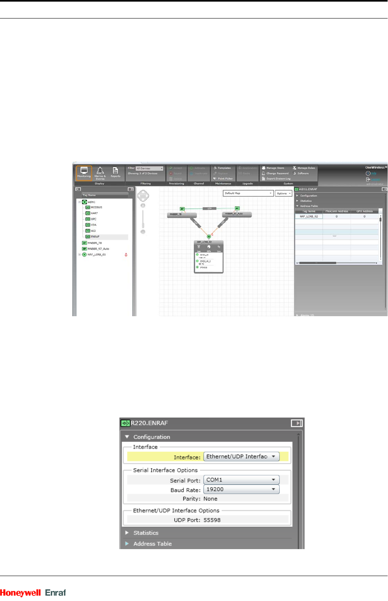Collapse the R220.ENRAF panel via its pane icon

pyautogui.click(x=297, y=423)
